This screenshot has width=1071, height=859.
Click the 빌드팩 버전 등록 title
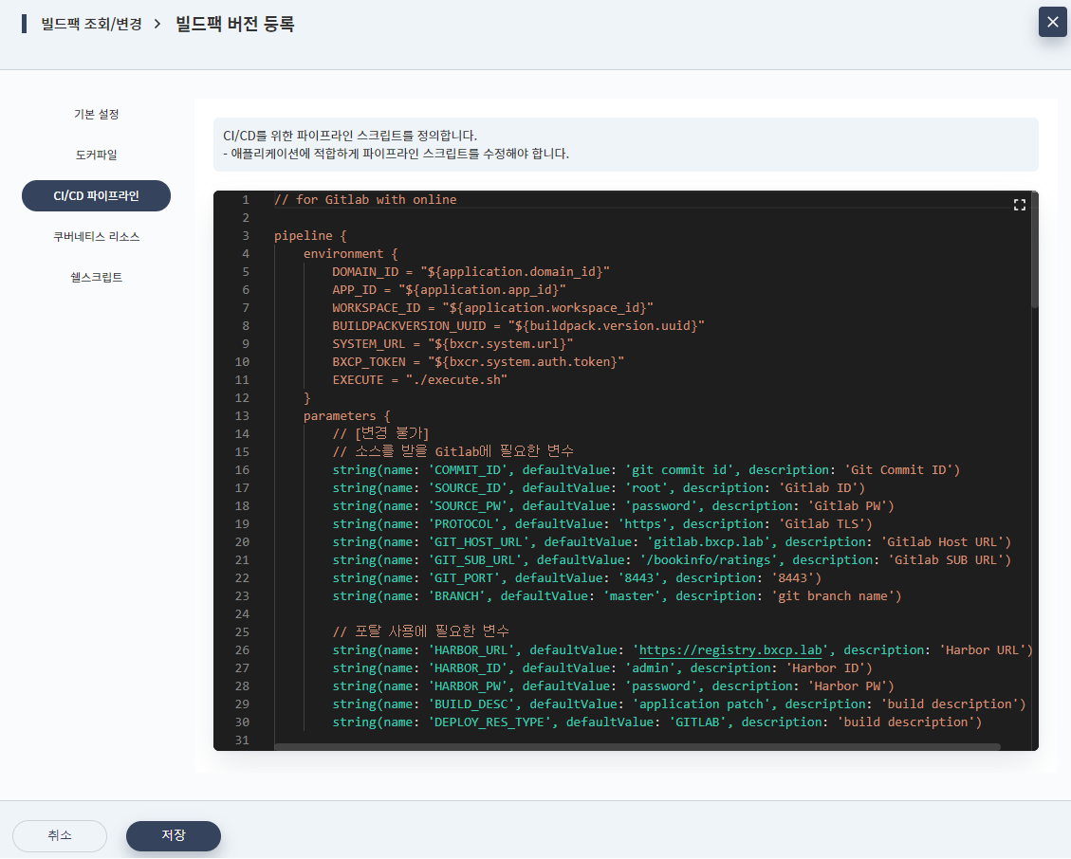point(235,24)
